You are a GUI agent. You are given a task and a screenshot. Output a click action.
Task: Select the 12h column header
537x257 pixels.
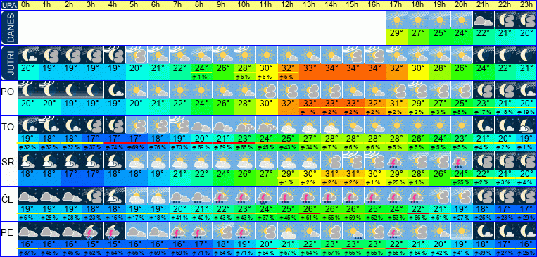coord(289,5)
